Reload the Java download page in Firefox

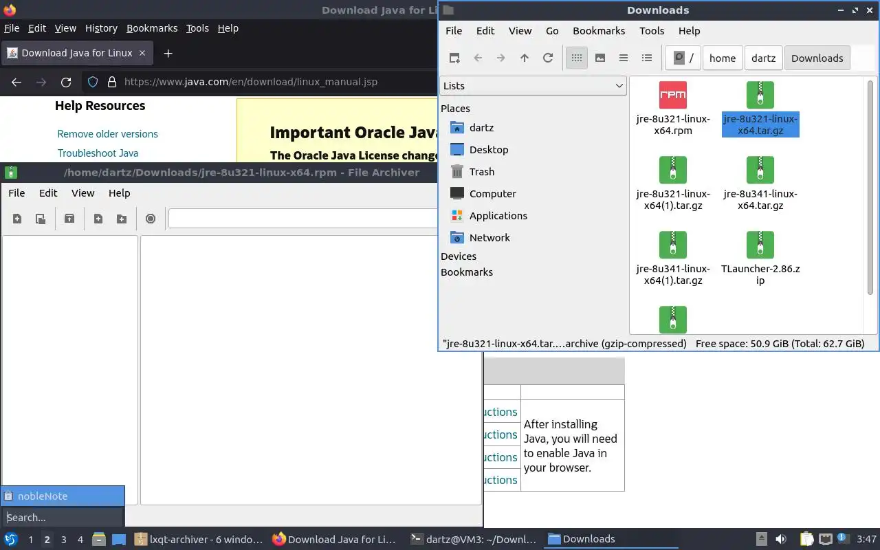click(x=66, y=82)
